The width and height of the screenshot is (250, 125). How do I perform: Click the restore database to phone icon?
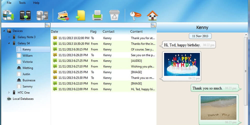(x=42, y=15)
